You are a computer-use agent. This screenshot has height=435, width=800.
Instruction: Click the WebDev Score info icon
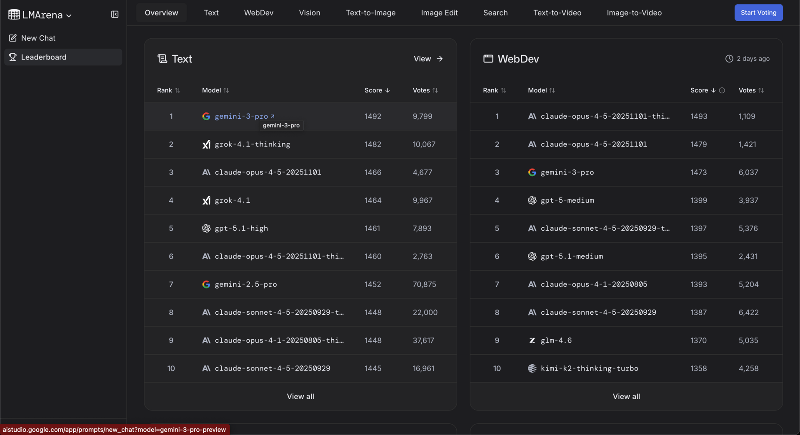pyautogui.click(x=722, y=90)
